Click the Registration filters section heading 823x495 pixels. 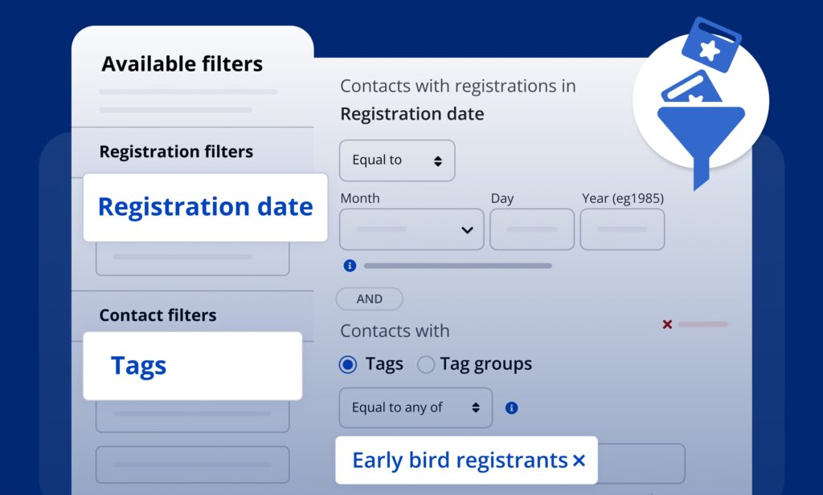click(176, 152)
